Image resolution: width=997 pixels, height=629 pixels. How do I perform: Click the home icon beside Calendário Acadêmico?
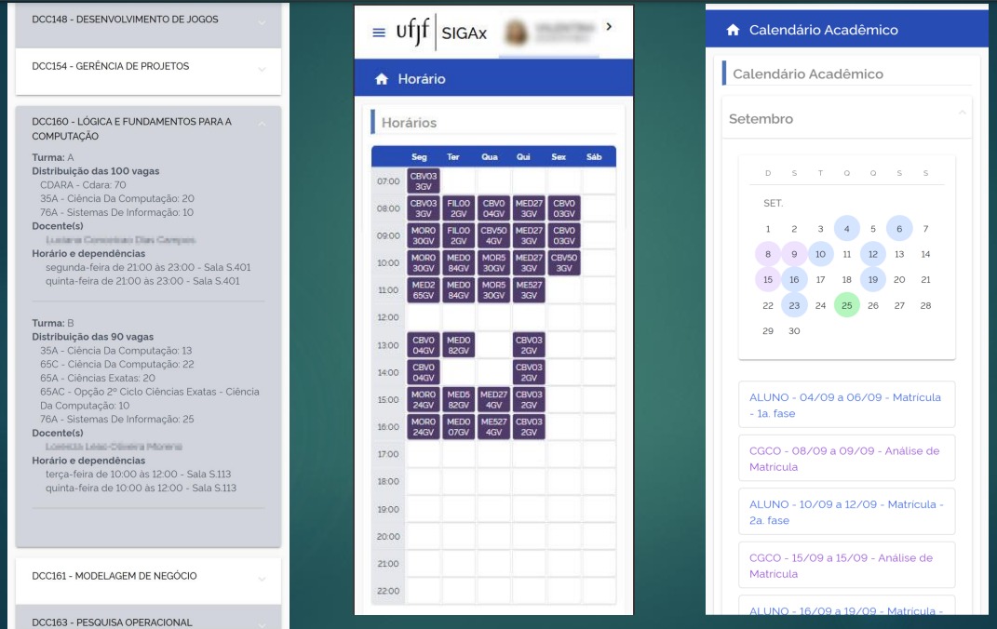pos(733,31)
